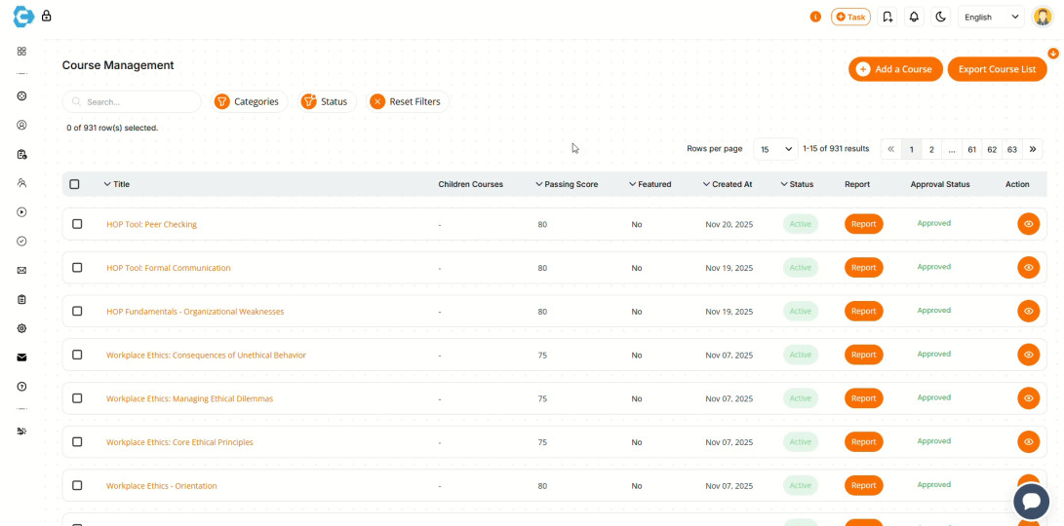Open the envelope mail icon in sidebar

tap(21, 270)
